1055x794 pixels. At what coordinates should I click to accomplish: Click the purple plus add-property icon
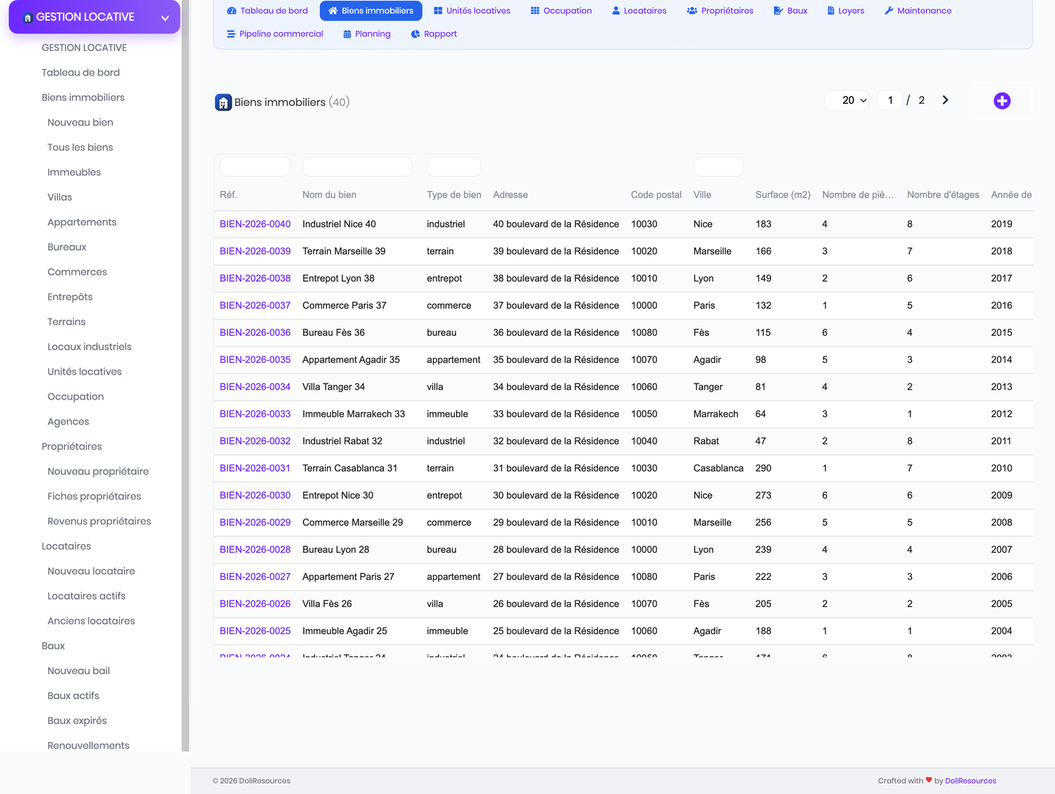point(1002,101)
